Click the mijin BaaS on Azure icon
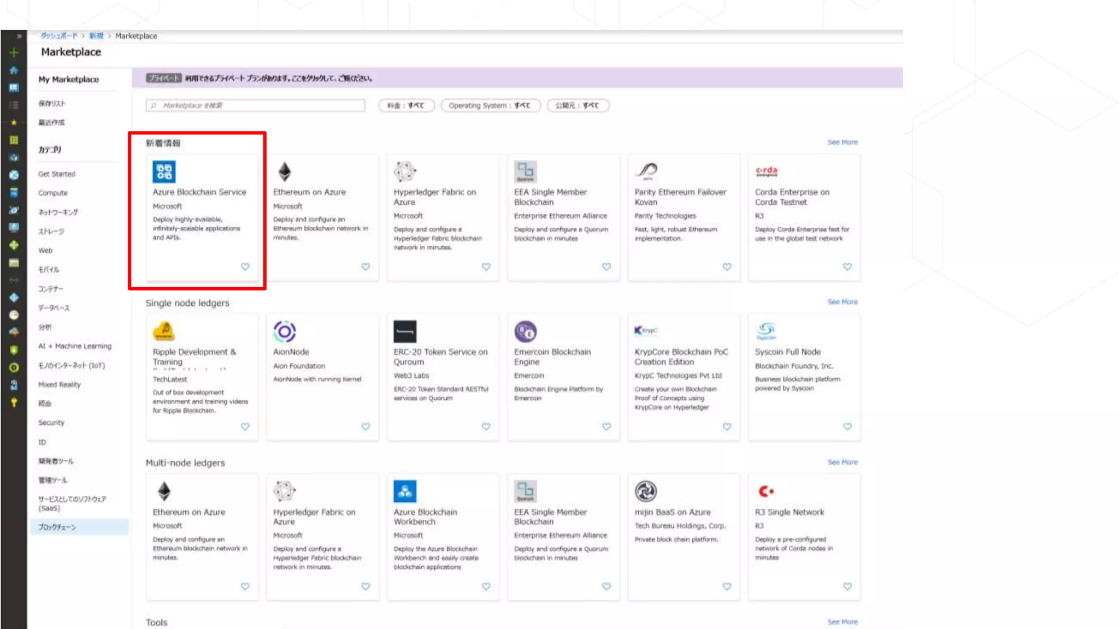This screenshot has width=1119, height=629. [x=645, y=491]
